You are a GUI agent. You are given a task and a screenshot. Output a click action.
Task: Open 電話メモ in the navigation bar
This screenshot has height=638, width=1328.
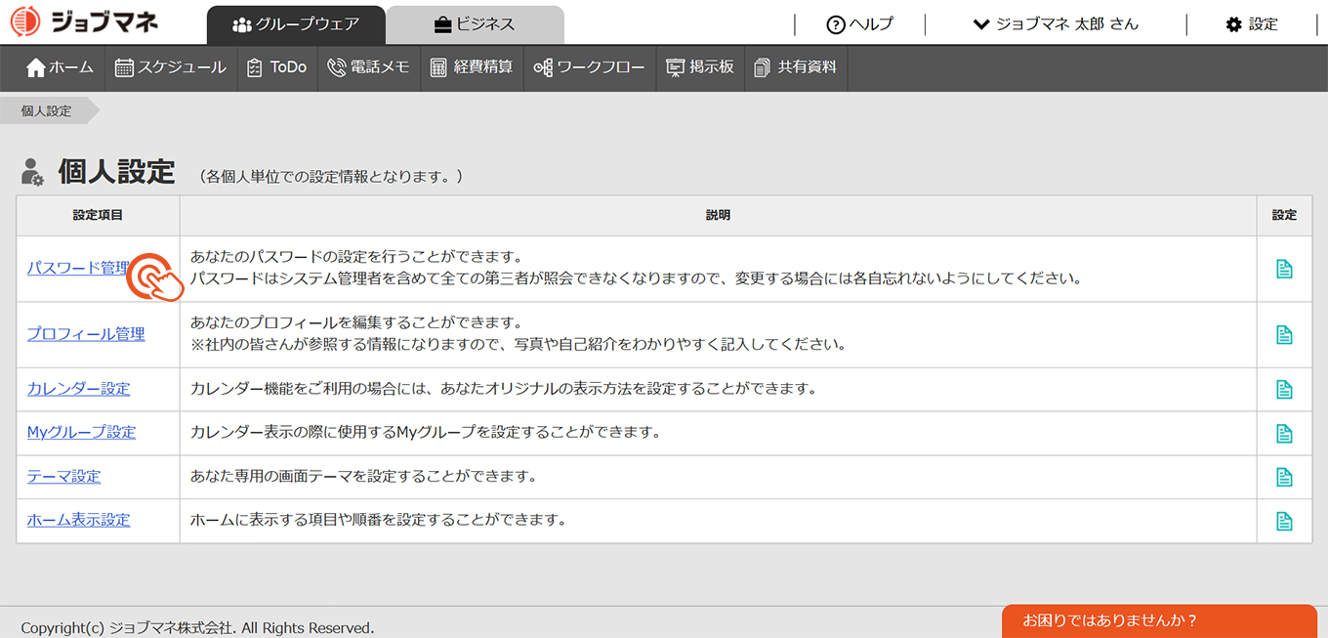pos(368,67)
